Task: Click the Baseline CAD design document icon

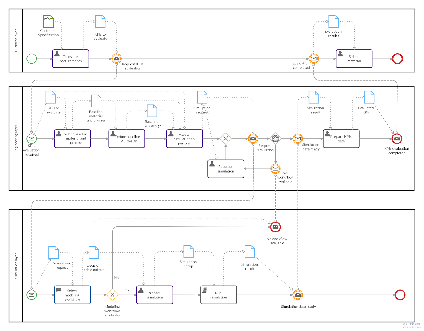Action: pyautogui.click(x=152, y=111)
